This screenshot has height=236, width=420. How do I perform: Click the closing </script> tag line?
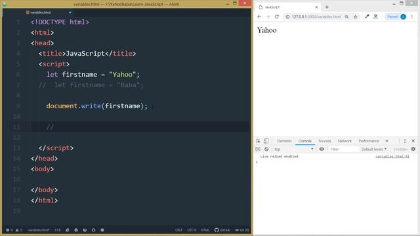tap(56, 148)
